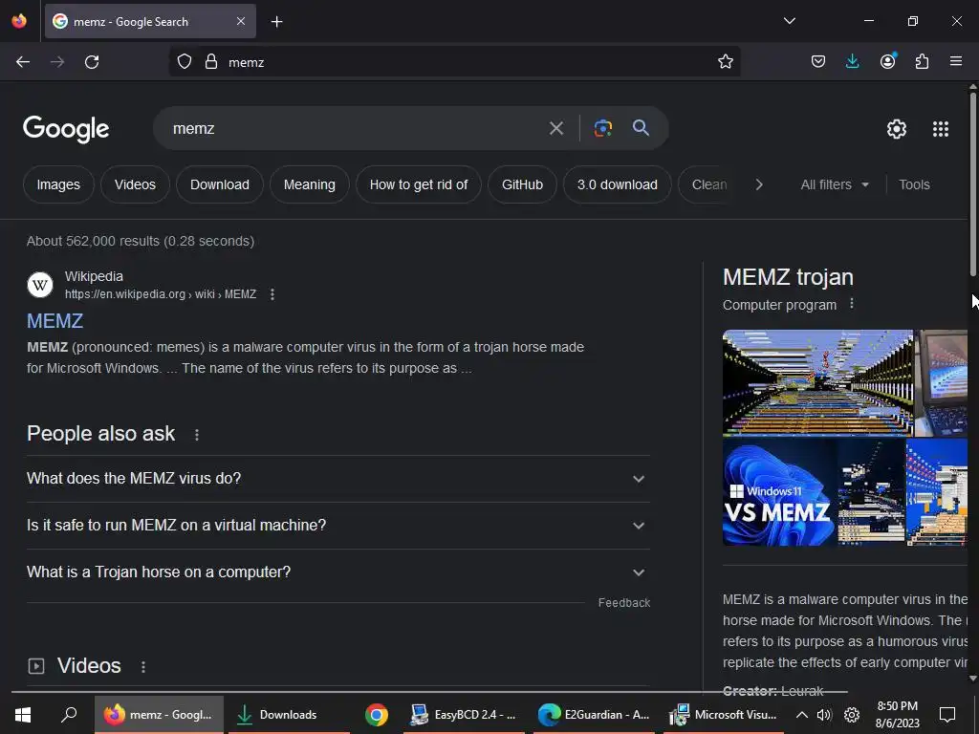The height and width of the screenshot is (734, 979).
Task: Open the All filters dropdown
Action: pyautogui.click(x=834, y=184)
